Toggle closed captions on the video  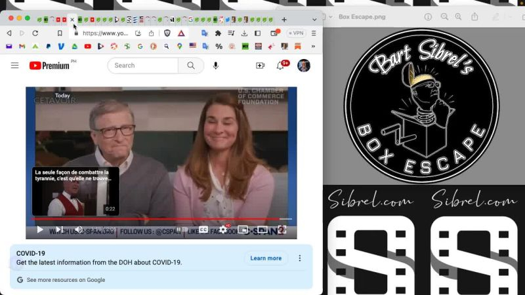pyautogui.click(x=203, y=229)
